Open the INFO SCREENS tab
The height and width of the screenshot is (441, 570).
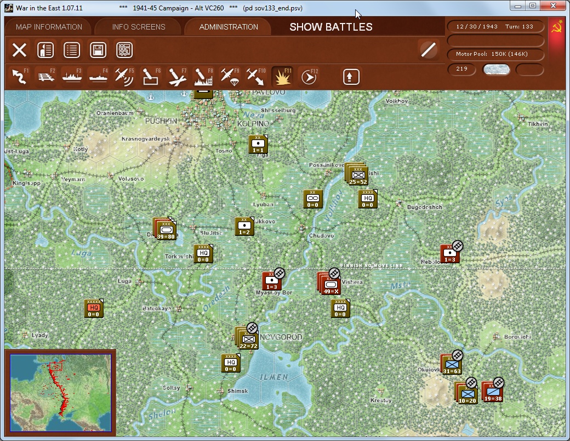pos(139,27)
